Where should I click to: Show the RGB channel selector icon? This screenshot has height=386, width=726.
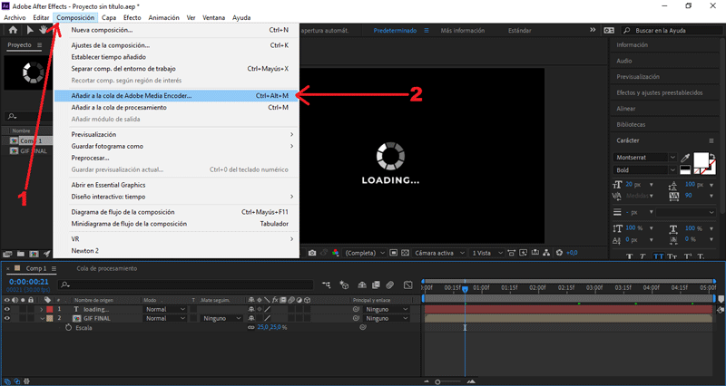pos(335,253)
